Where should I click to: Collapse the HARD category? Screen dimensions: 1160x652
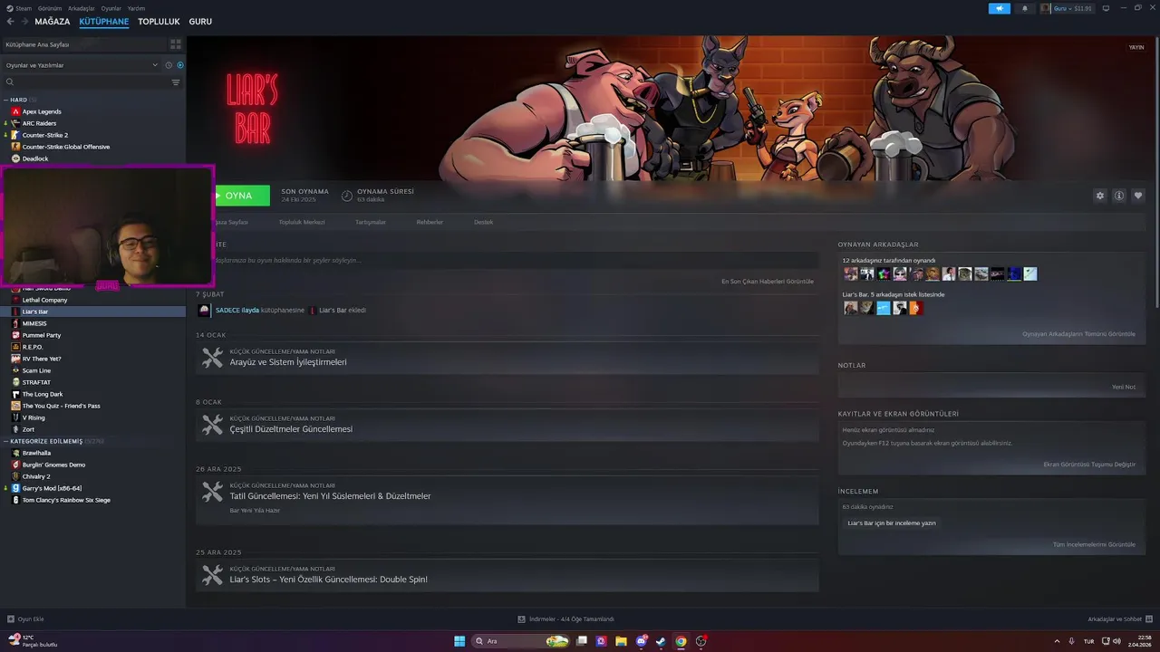[x=5, y=100]
